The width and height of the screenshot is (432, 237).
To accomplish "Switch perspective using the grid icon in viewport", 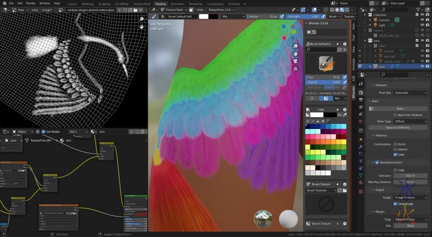I will point(295,69).
